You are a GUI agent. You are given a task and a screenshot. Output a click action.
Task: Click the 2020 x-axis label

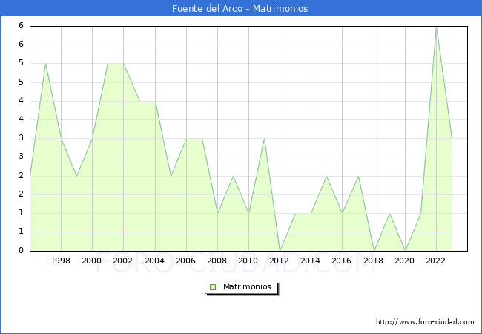tap(405, 261)
